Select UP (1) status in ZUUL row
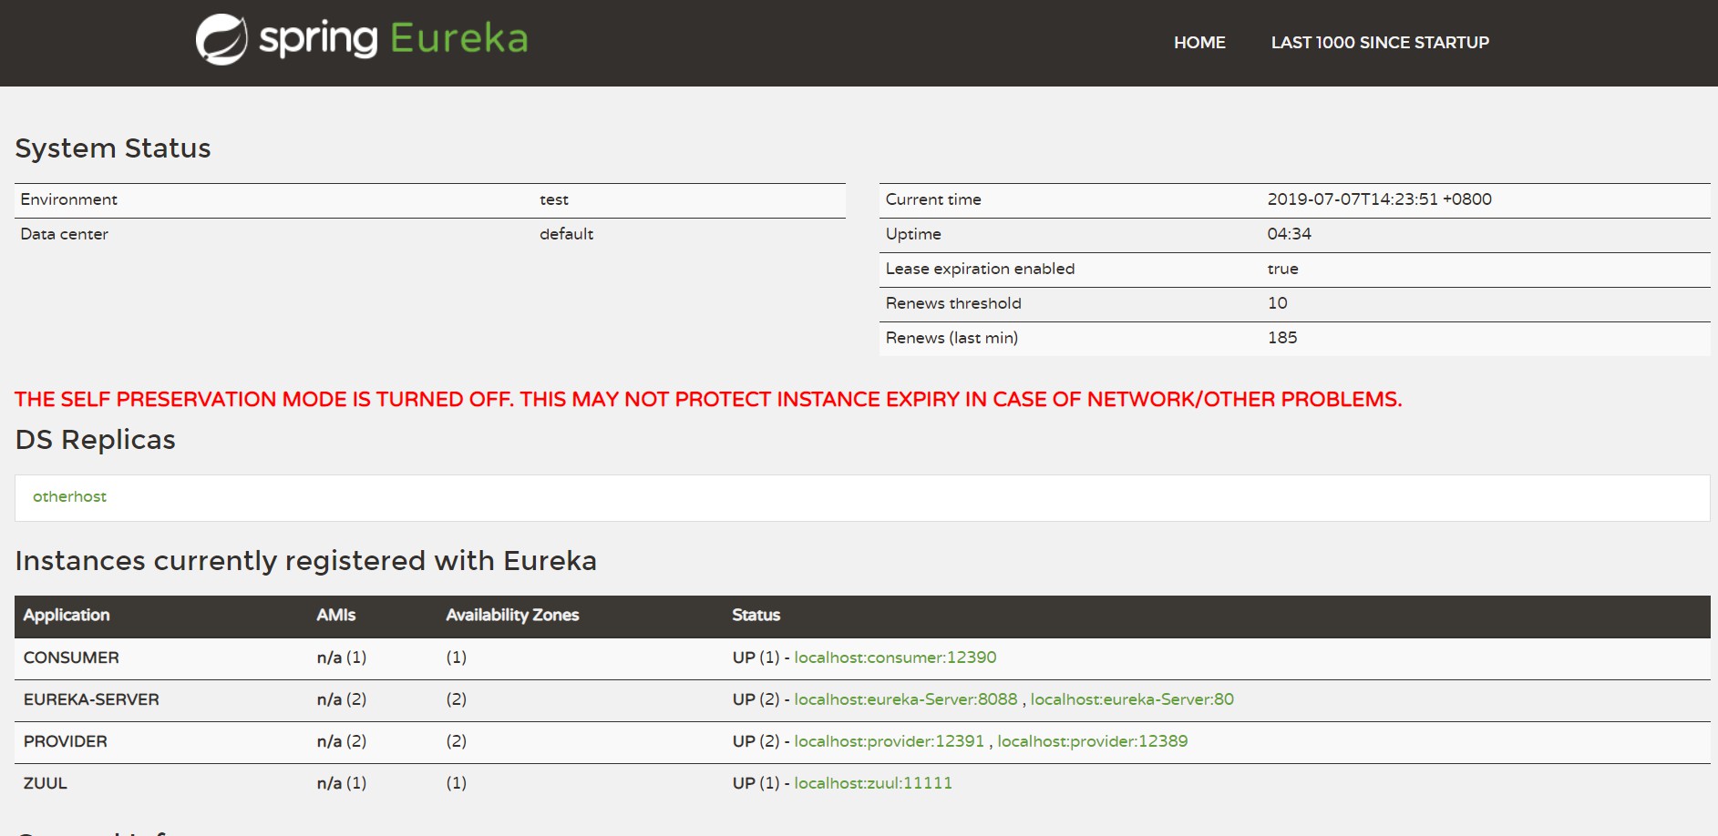 pos(756,783)
